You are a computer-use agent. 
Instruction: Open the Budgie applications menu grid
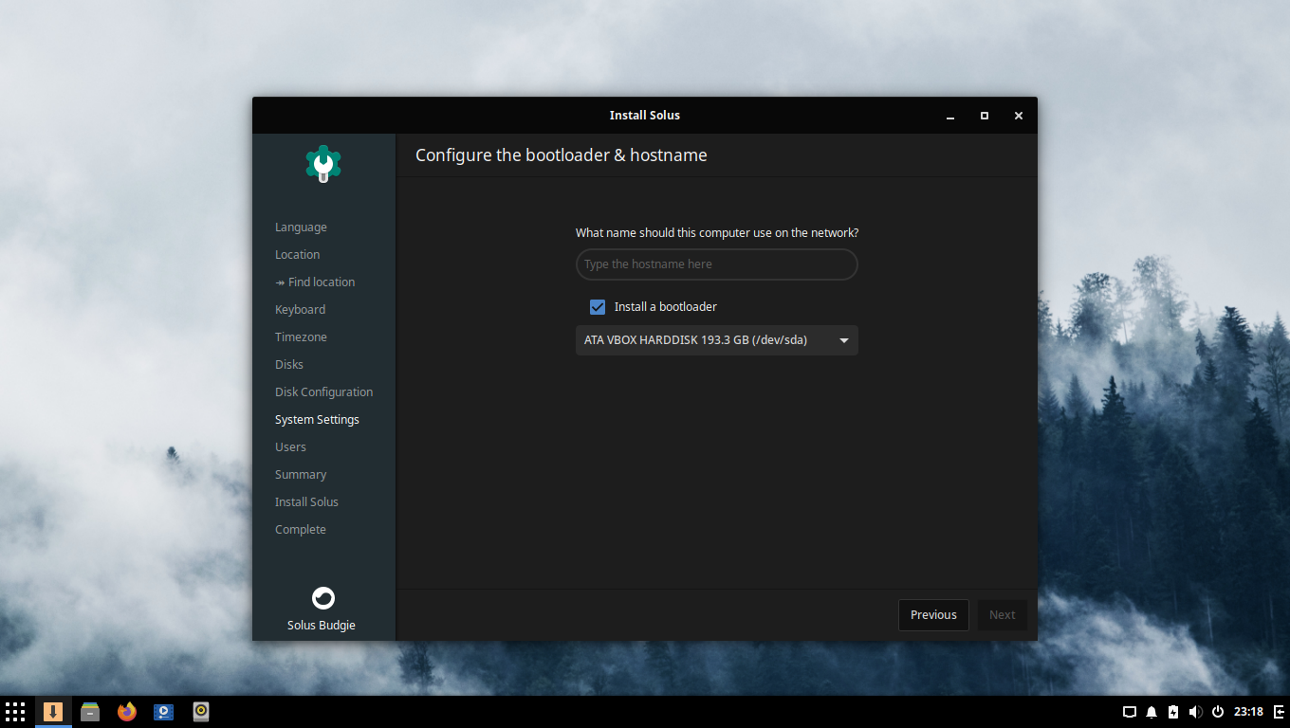click(15, 712)
